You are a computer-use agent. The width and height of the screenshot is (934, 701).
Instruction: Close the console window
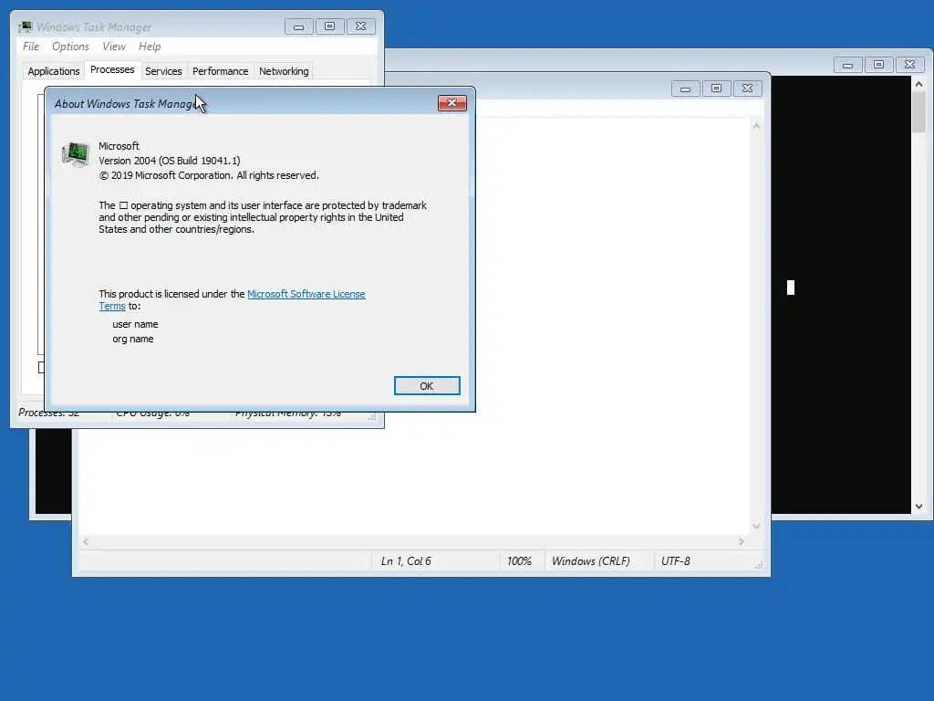point(909,65)
